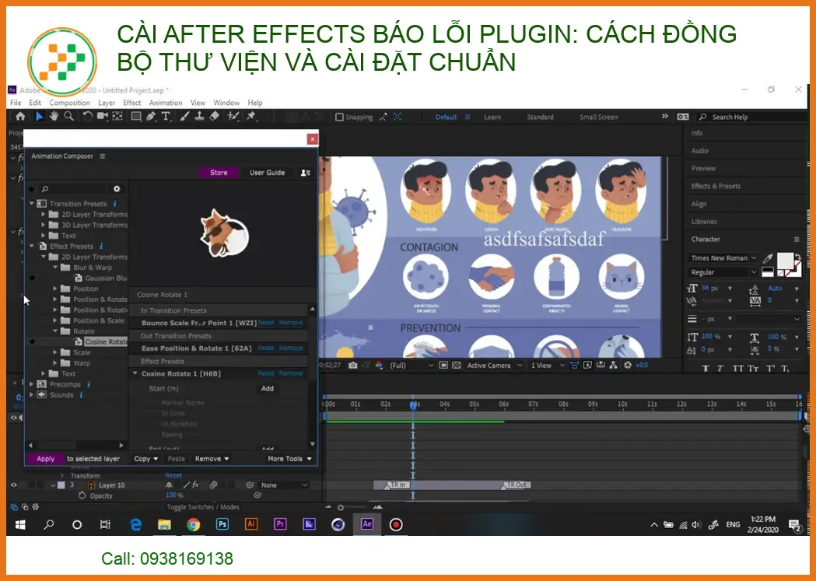This screenshot has width=816, height=581.
Task: Toggle Small Caps in Character panel
Action: pos(752,369)
